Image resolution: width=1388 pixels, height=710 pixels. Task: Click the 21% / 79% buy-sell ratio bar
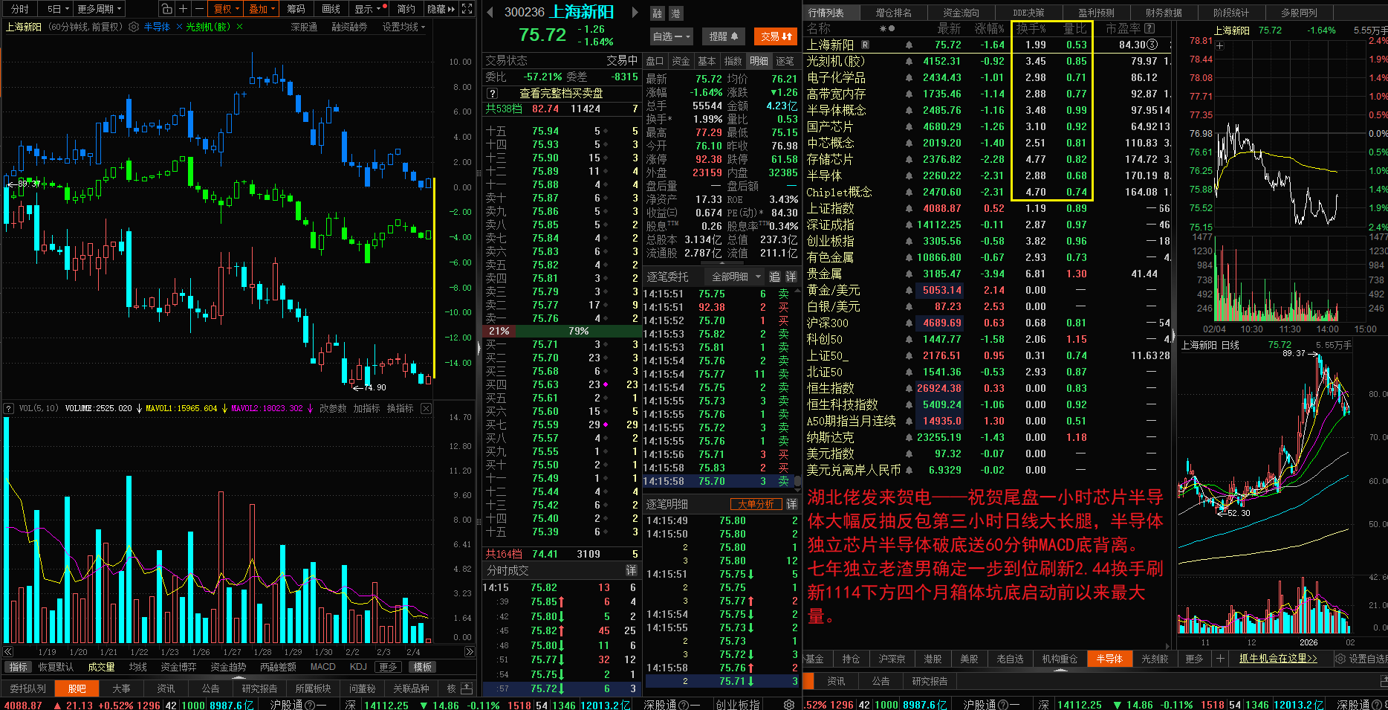click(x=561, y=331)
